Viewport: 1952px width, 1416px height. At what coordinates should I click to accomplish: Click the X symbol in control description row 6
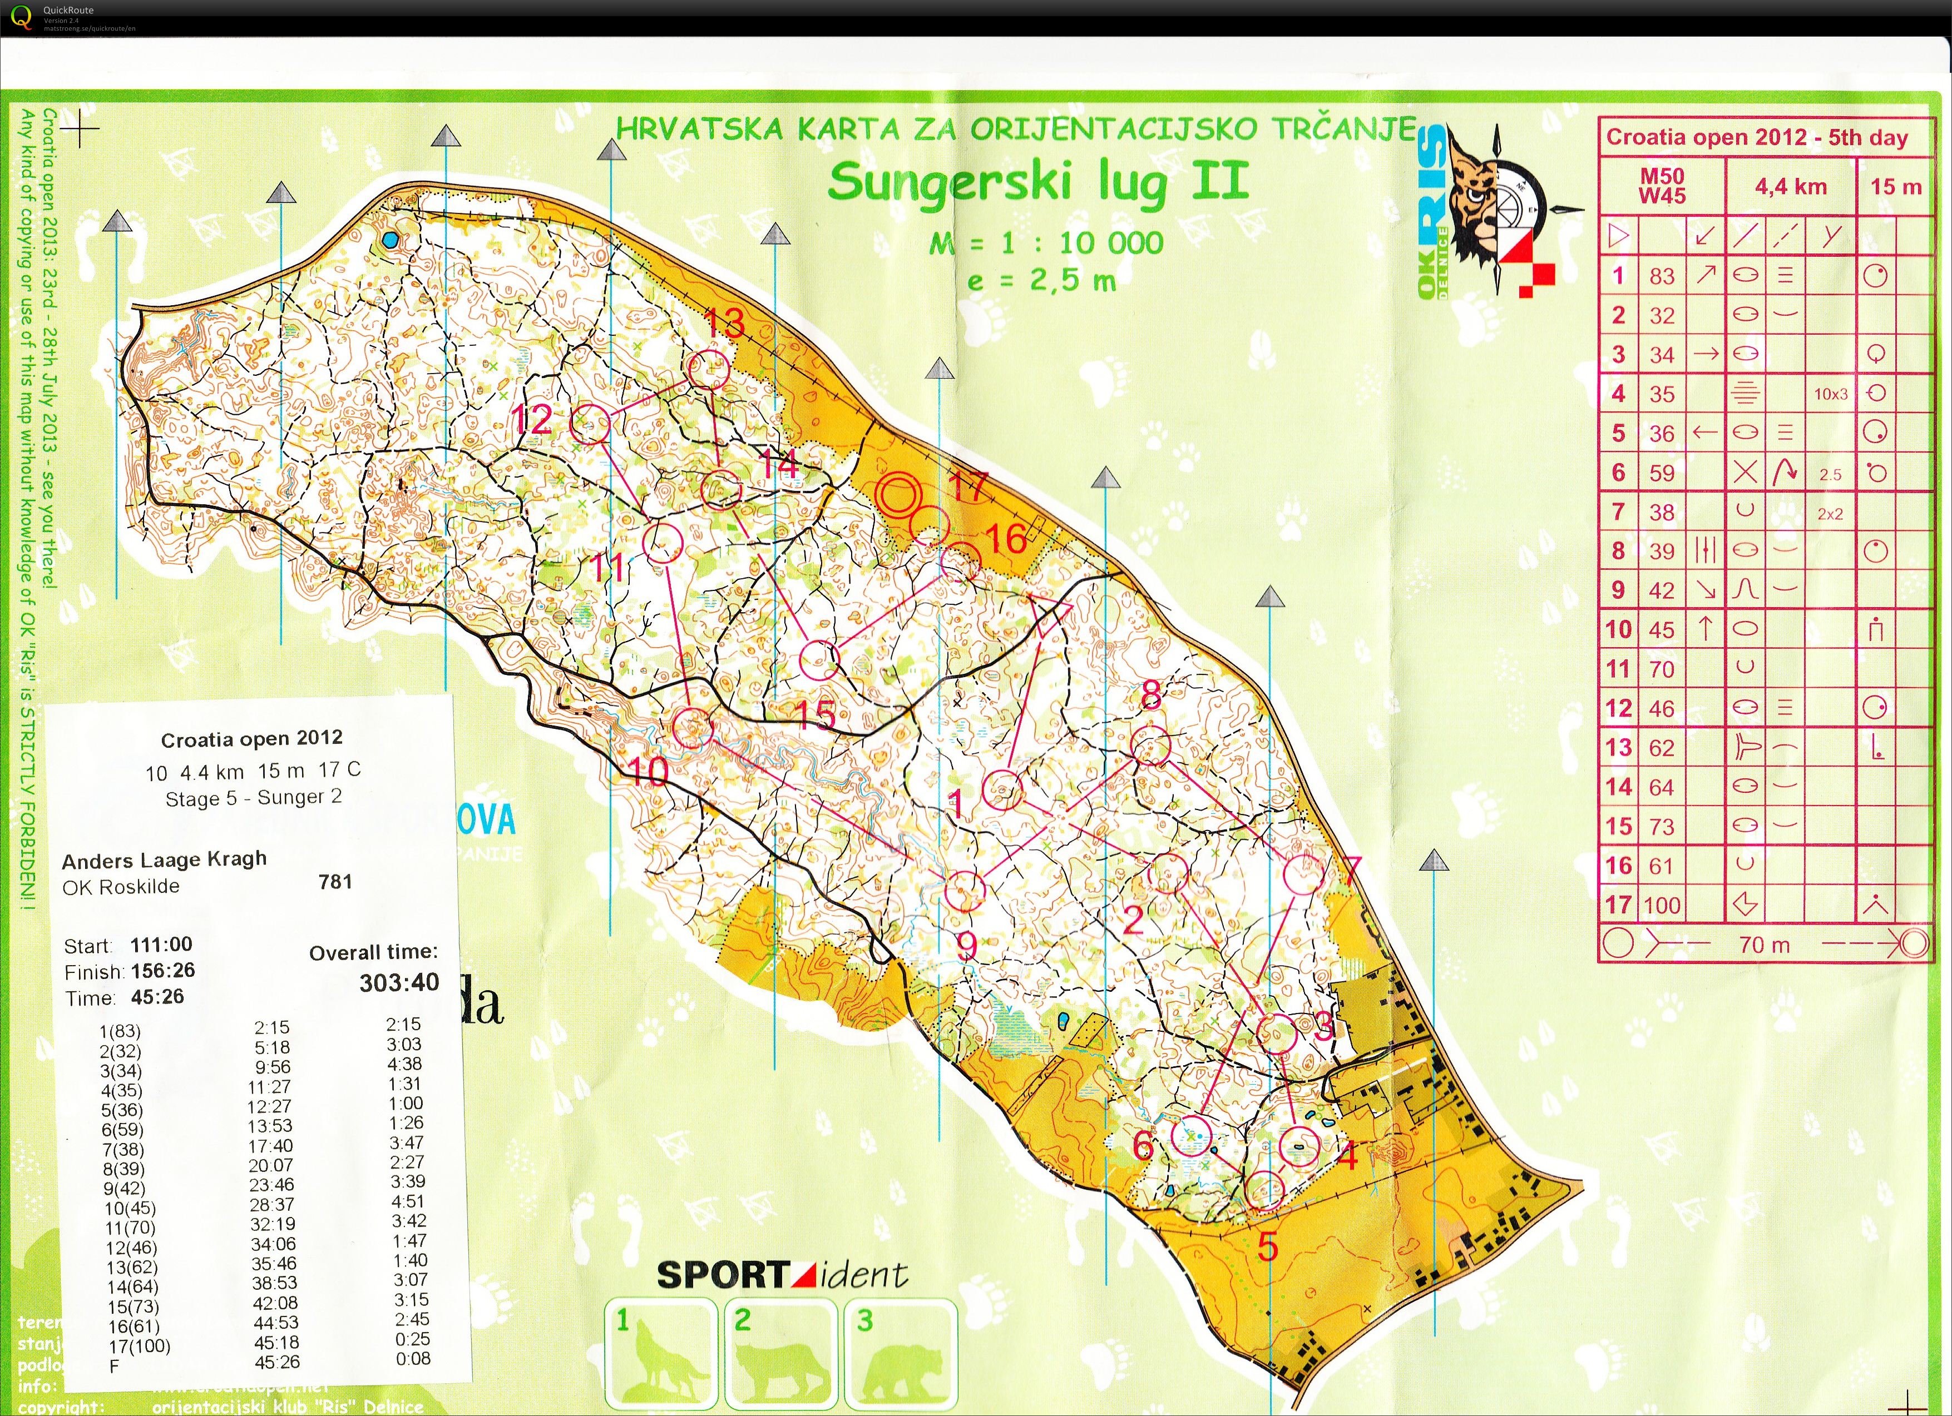1746,471
